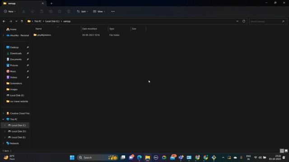Open File Explorer from taskbar
This screenshot has width=289, height=162.
(x=148, y=157)
